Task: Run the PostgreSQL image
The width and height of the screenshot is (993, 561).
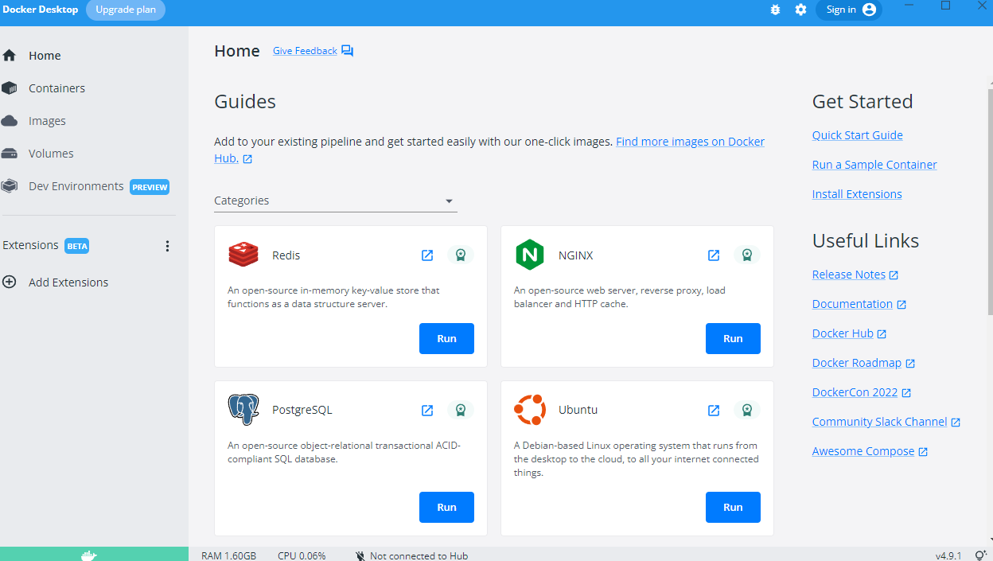Action: click(x=446, y=507)
